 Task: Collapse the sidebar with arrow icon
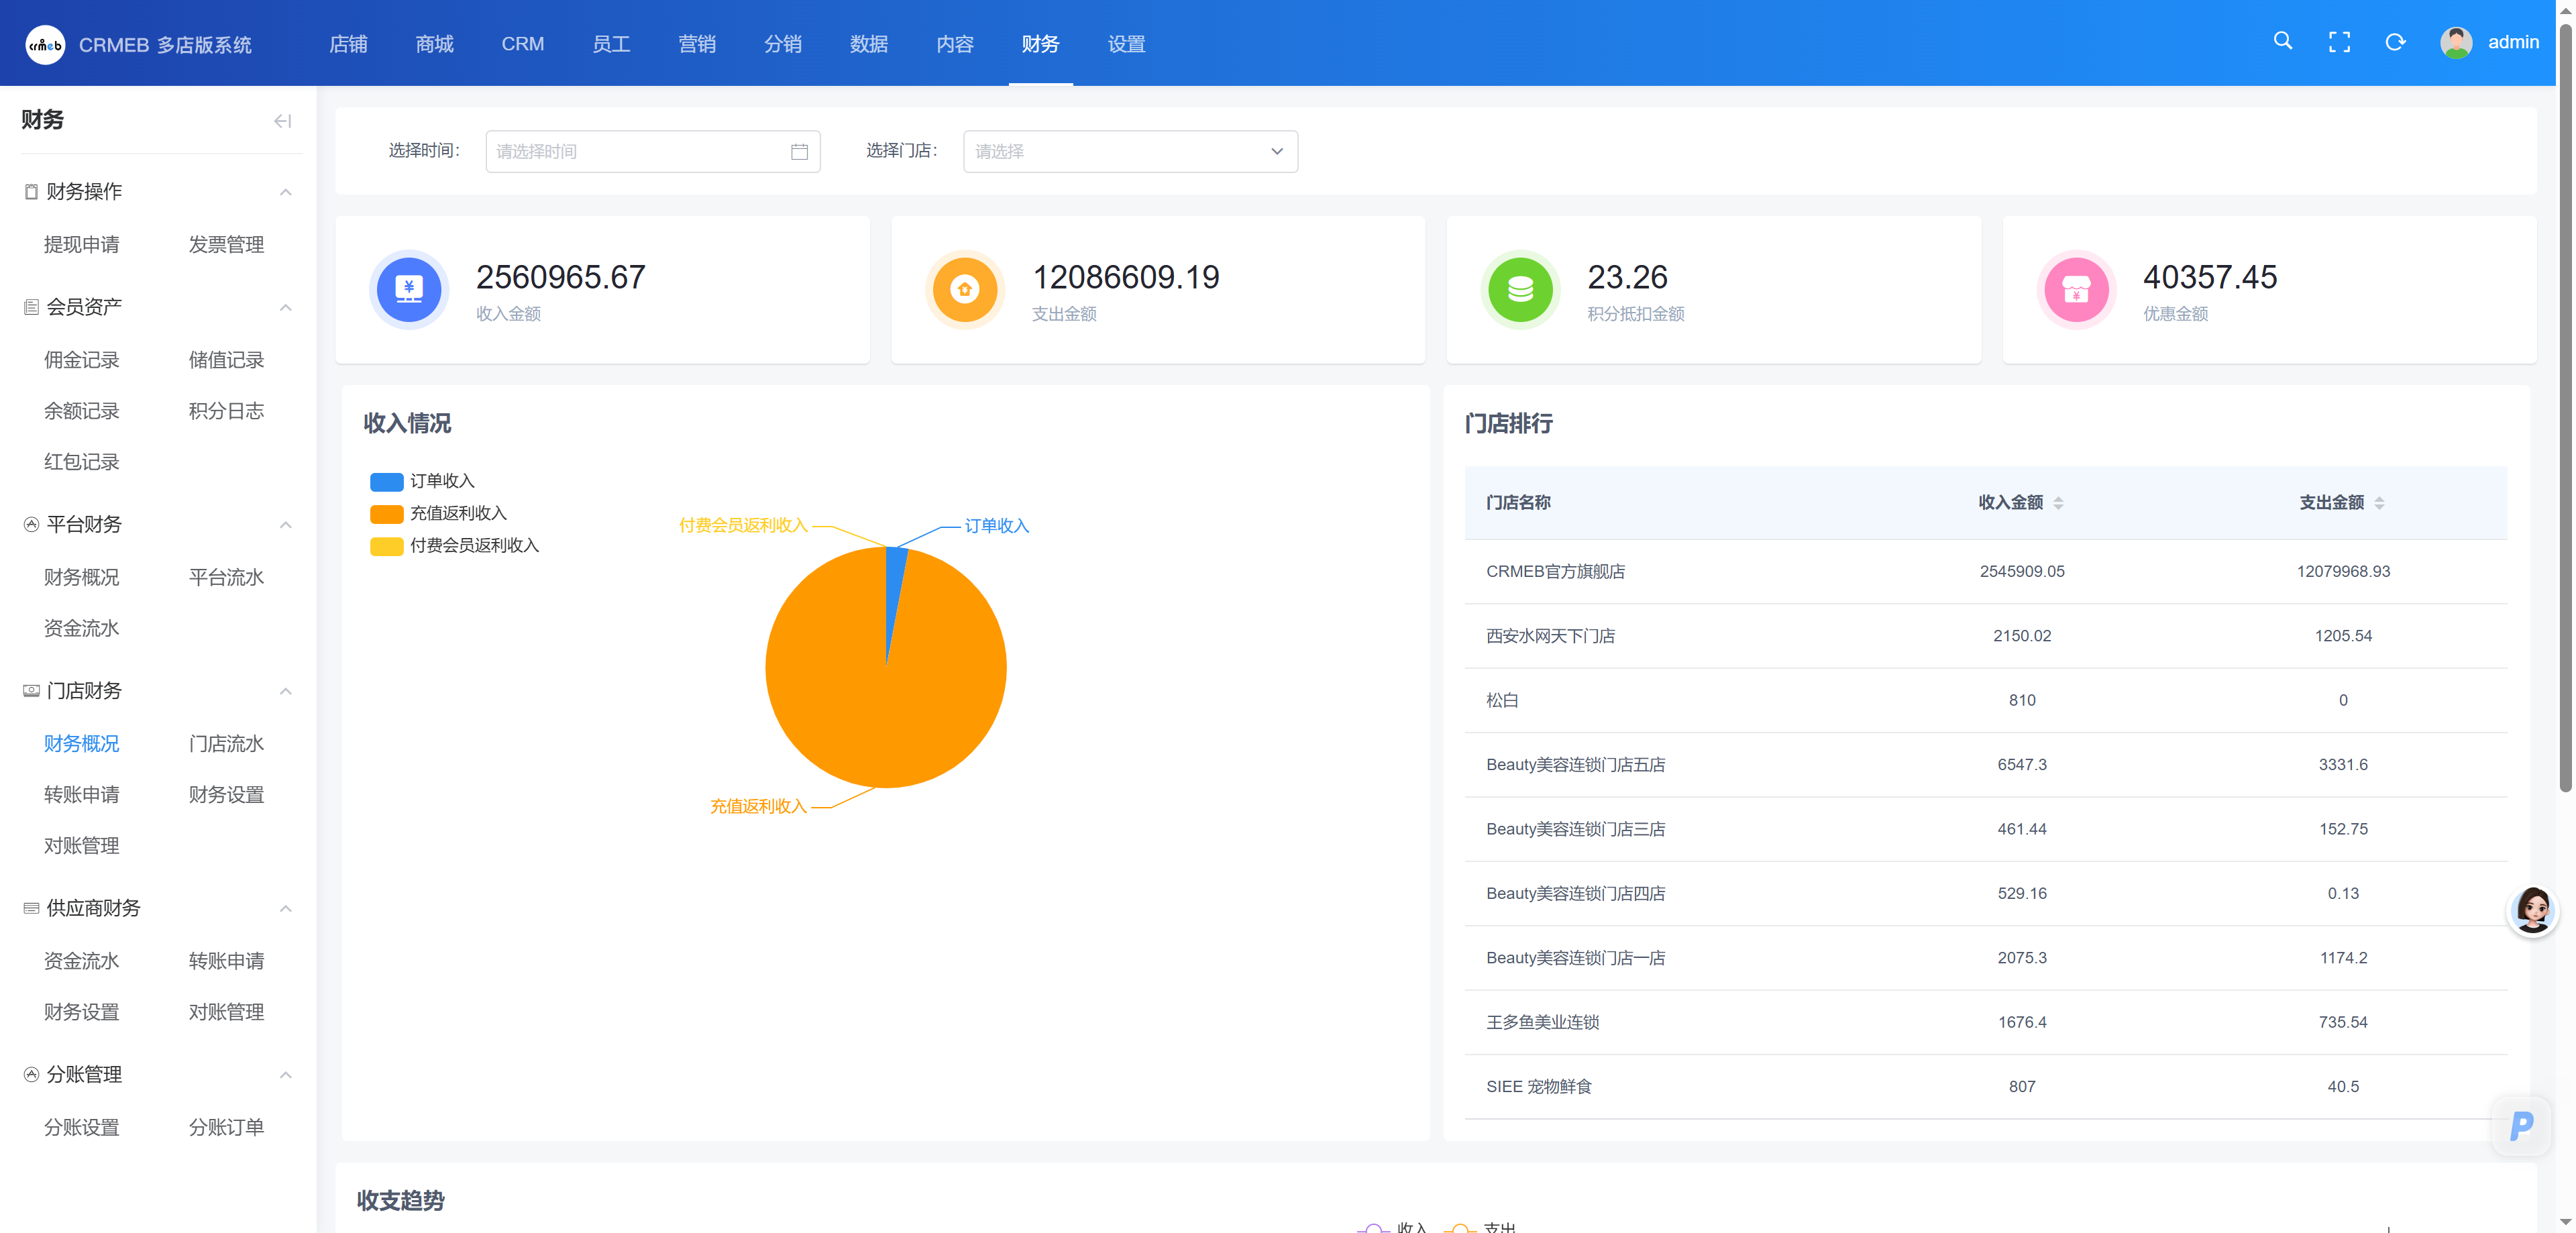click(x=282, y=121)
